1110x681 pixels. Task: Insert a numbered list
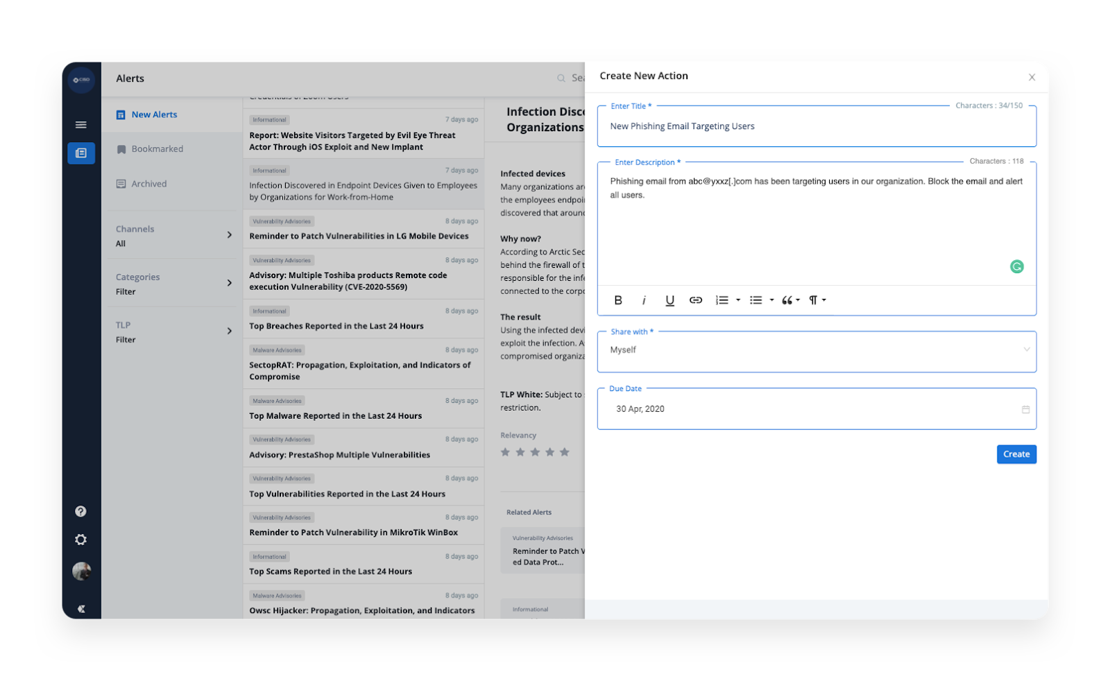coord(722,300)
